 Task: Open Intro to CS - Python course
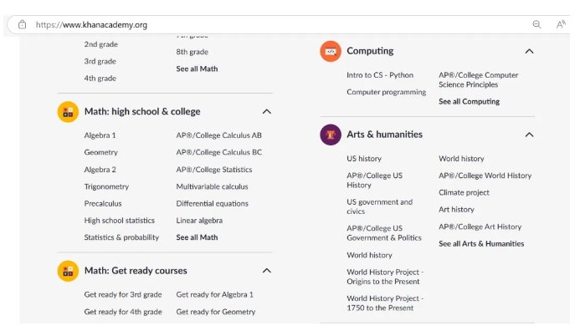coord(380,75)
